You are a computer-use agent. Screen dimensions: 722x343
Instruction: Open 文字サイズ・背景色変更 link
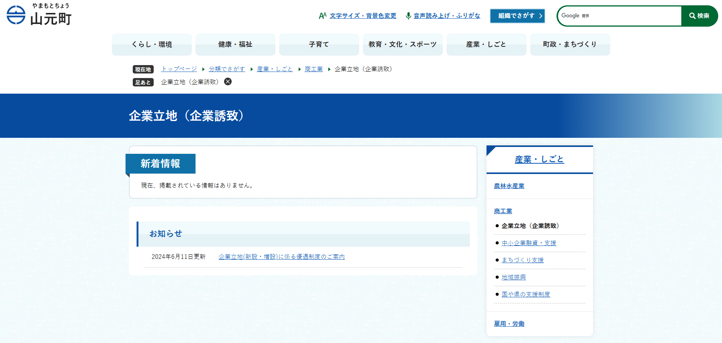(x=363, y=16)
